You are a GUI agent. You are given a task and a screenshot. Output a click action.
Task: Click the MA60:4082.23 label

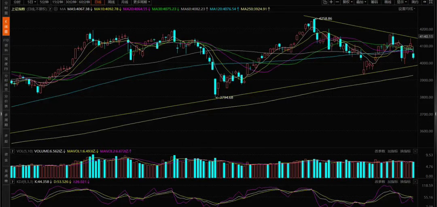(194, 9)
